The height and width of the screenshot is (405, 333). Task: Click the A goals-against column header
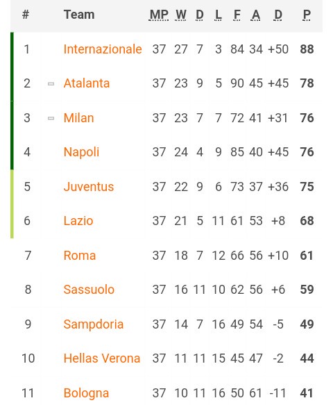pos(255,15)
